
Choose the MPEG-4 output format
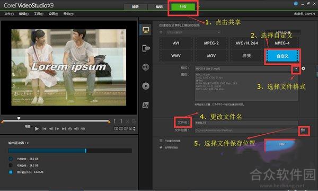282,43
